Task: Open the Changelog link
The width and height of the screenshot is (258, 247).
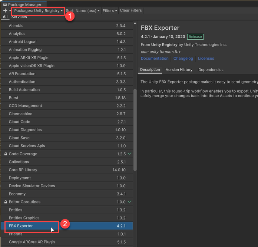Action: (x=183, y=59)
